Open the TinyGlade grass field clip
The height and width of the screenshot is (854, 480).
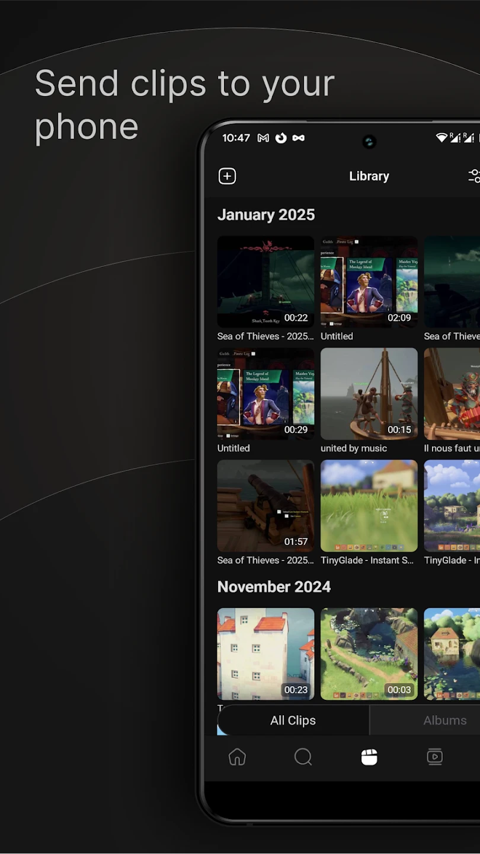369,506
